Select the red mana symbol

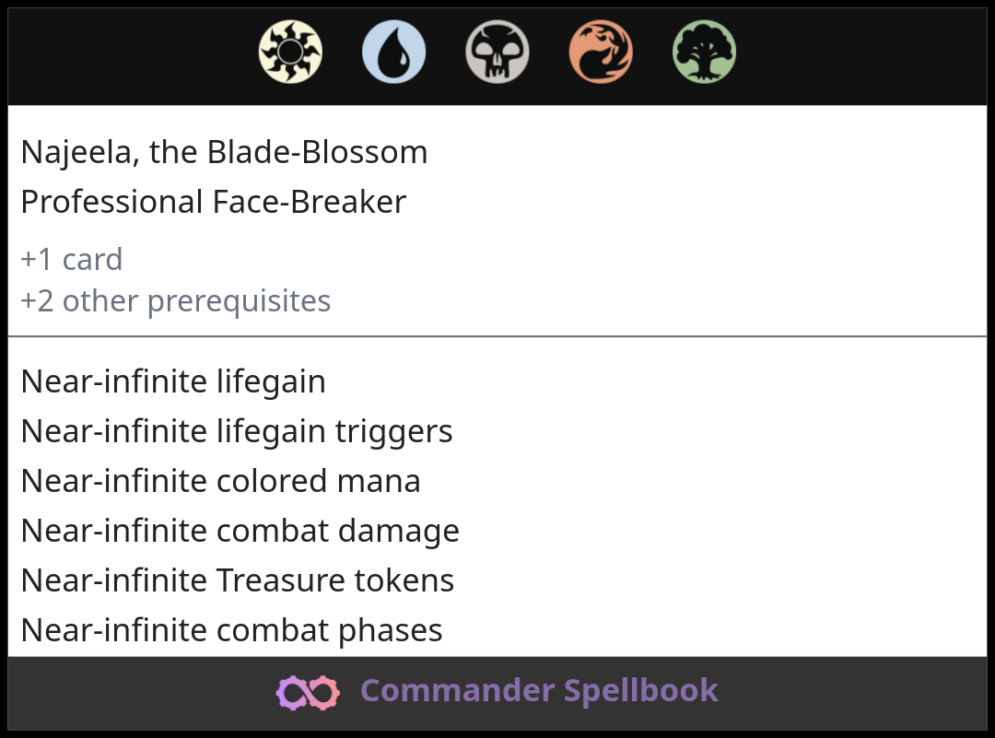pyautogui.click(x=601, y=53)
